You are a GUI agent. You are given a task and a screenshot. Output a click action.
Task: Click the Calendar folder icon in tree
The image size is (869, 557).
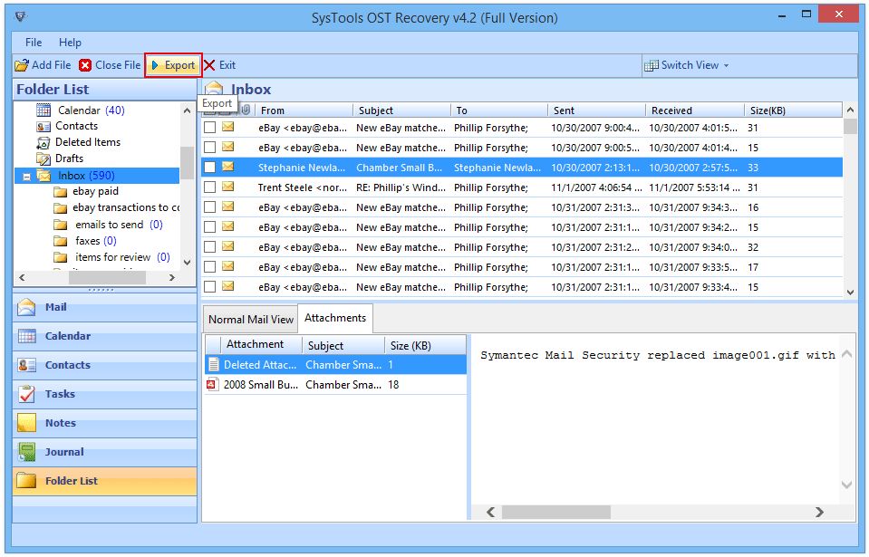coord(43,110)
